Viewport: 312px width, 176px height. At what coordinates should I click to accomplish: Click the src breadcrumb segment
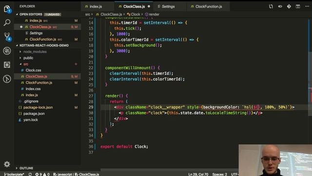88,14
